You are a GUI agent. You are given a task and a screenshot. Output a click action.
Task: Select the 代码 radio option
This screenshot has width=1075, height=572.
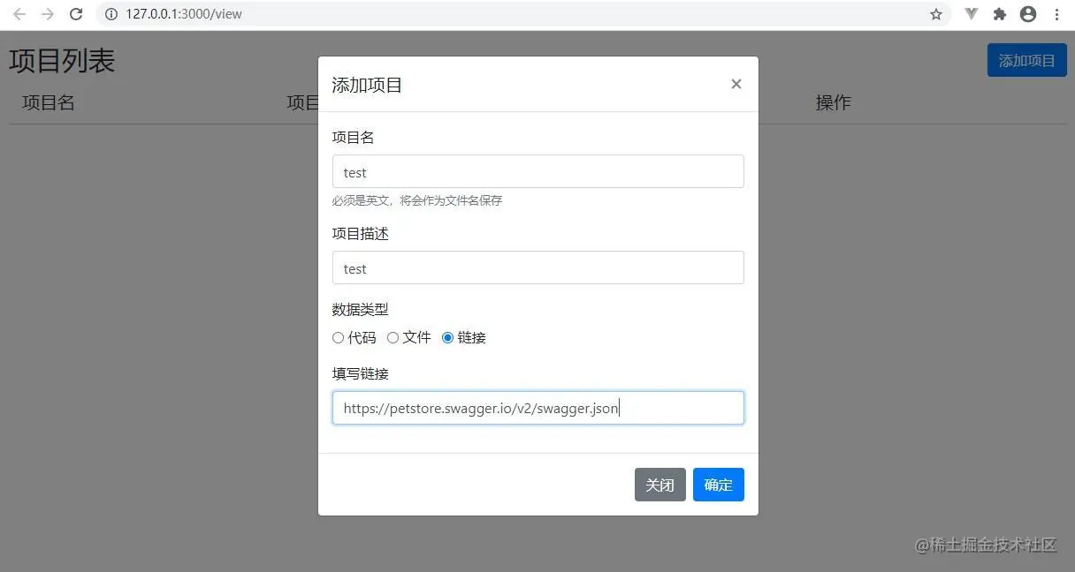pyautogui.click(x=338, y=337)
